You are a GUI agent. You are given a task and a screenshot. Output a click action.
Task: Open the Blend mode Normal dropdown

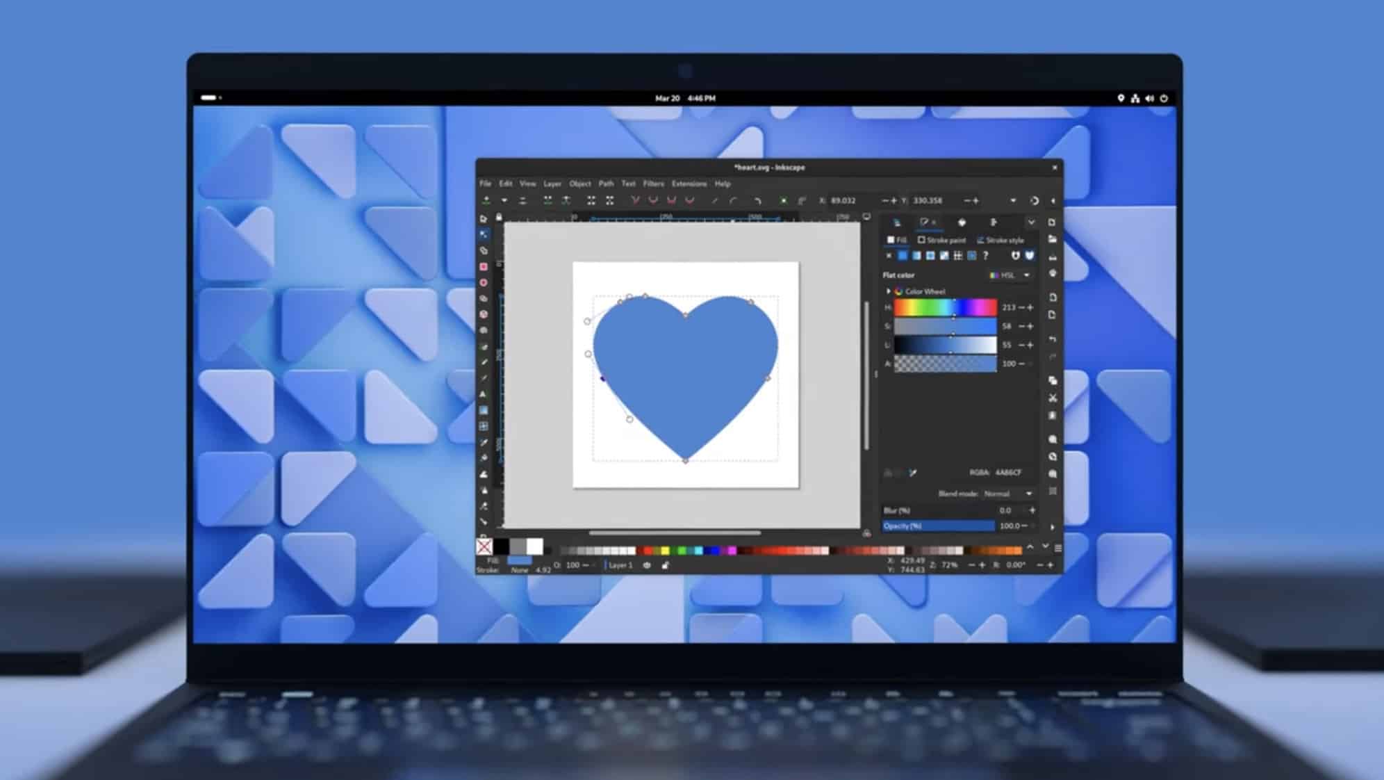click(1007, 494)
